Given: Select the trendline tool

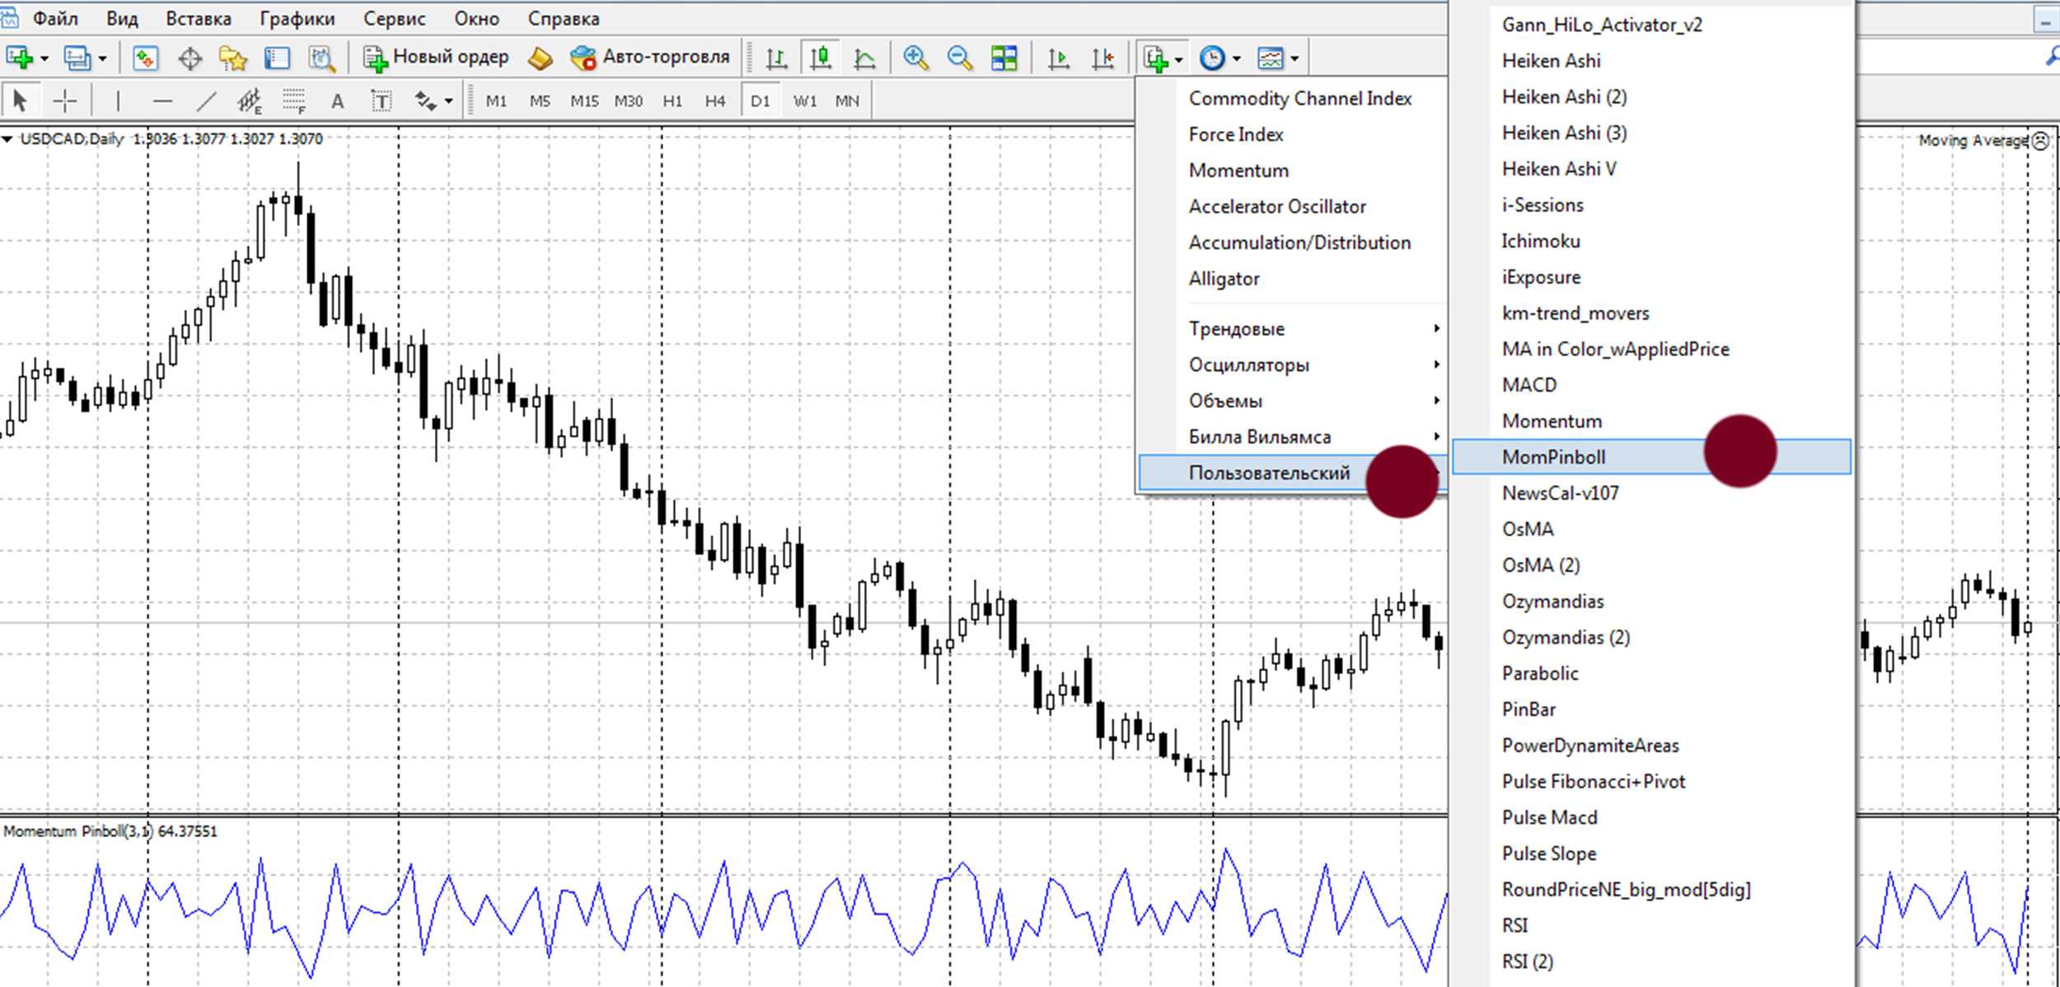Looking at the screenshot, I should pos(206,101).
